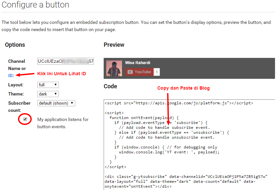Click inside the embed code text area
276x190 pixels.
189,145
